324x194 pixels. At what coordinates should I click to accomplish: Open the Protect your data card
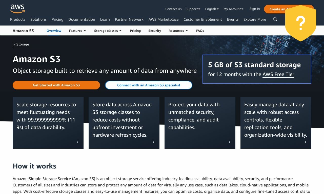(200, 123)
